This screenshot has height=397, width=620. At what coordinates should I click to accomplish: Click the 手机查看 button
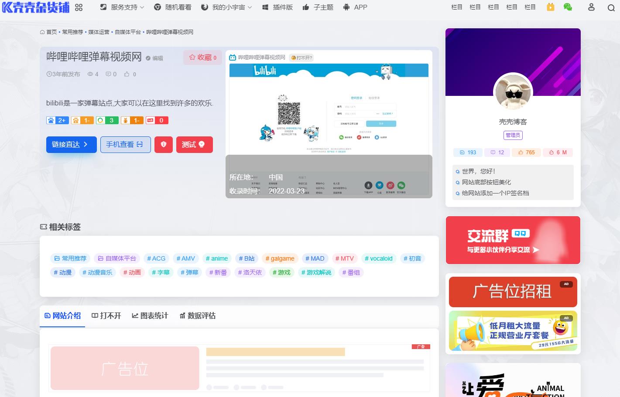(x=125, y=145)
